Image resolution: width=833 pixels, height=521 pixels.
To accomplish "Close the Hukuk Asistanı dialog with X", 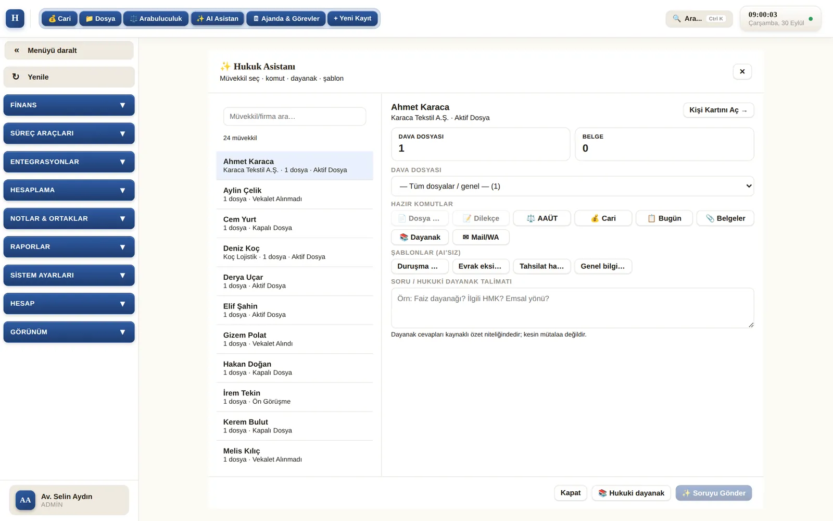I will pyautogui.click(x=742, y=71).
